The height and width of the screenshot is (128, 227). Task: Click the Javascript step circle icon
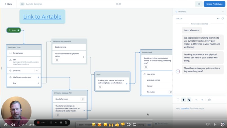pyautogui.click(x=10, y=70)
